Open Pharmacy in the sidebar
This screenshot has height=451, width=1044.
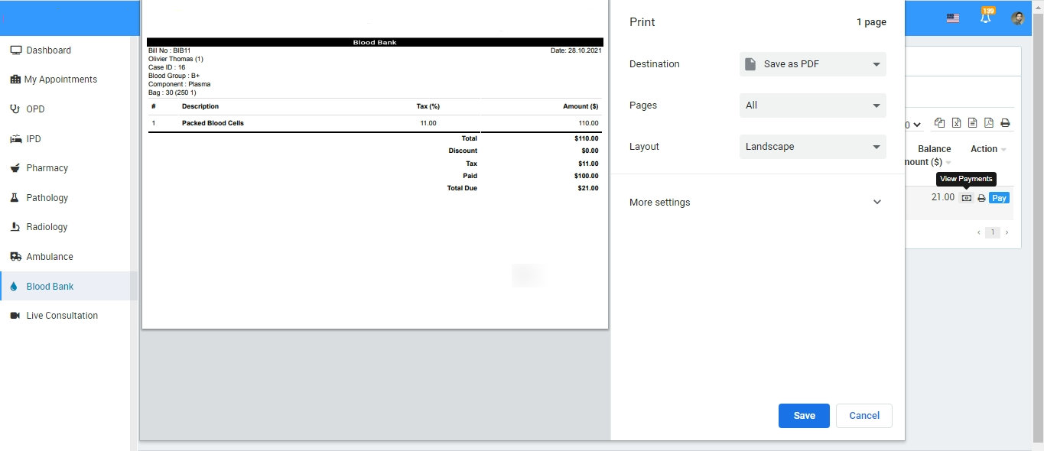pyautogui.click(x=47, y=168)
